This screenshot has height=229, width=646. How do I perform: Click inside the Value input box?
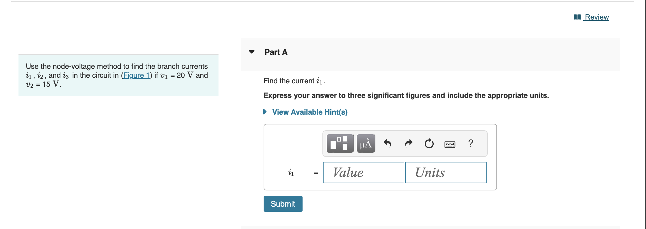coord(363,173)
